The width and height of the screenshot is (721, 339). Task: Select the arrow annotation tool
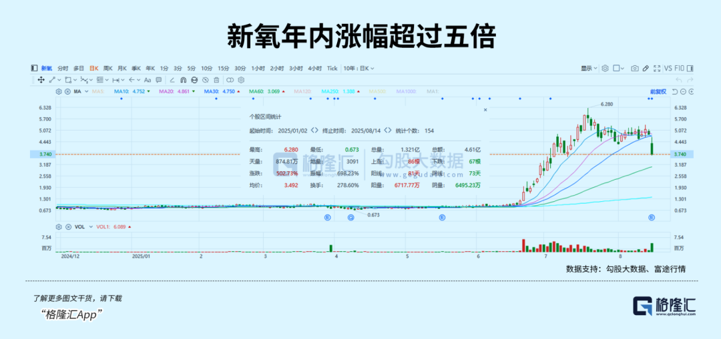132,80
